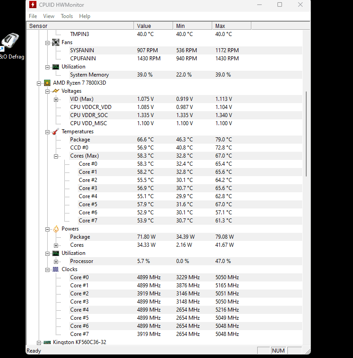353x358 pixels.
Task: Click the 1.335 V VDDR_SOC current value
Action: tap(146, 115)
